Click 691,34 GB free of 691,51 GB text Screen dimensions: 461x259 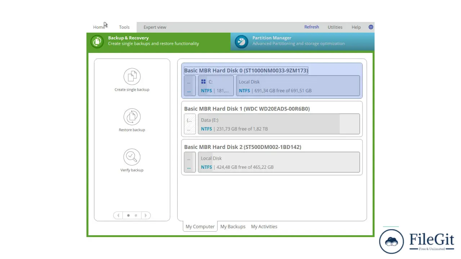click(x=283, y=91)
